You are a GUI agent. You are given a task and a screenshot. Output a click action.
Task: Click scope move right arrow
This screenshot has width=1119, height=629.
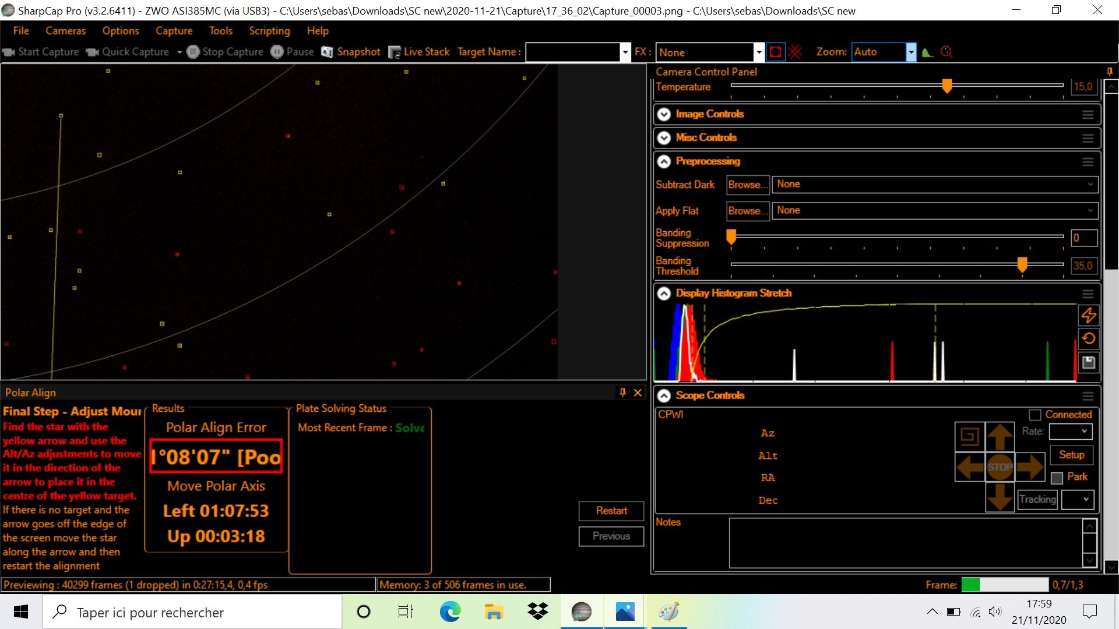click(1030, 467)
